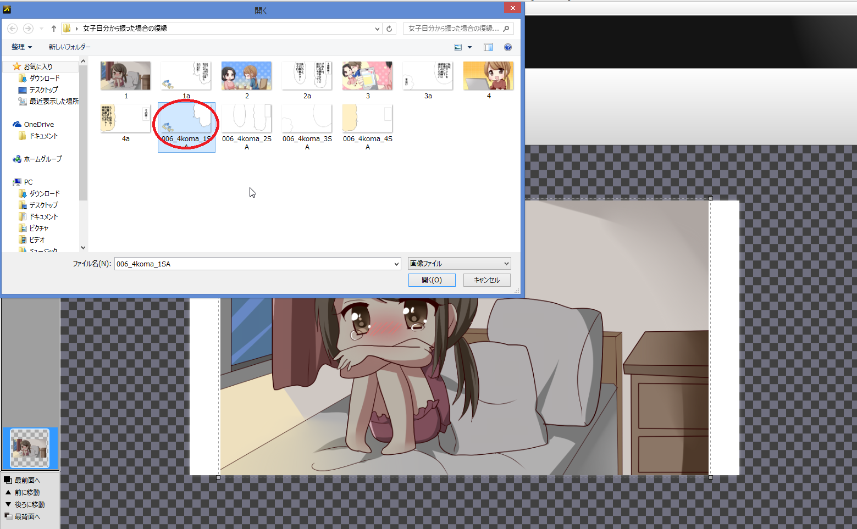This screenshot has width=857, height=529.
Task: Select OneDrive in the navigation pane
Action: tap(38, 125)
